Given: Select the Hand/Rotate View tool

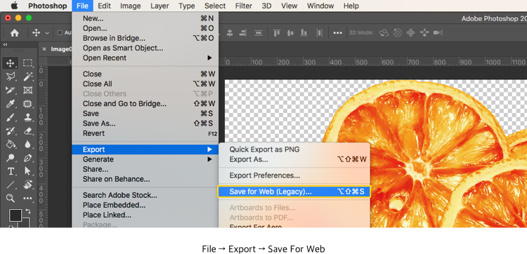Looking at the screenshot, I should click(x=27, y=185).
